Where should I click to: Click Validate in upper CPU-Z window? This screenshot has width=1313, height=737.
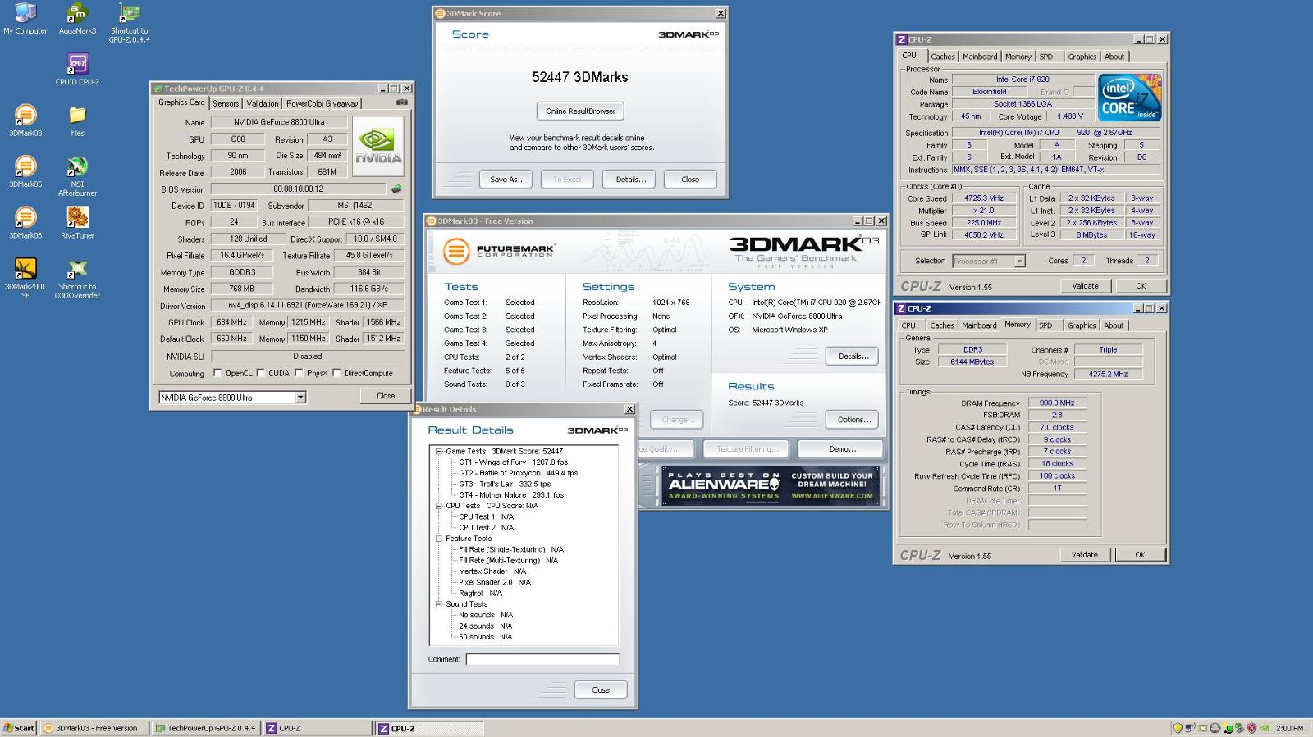click(1085, 286)
